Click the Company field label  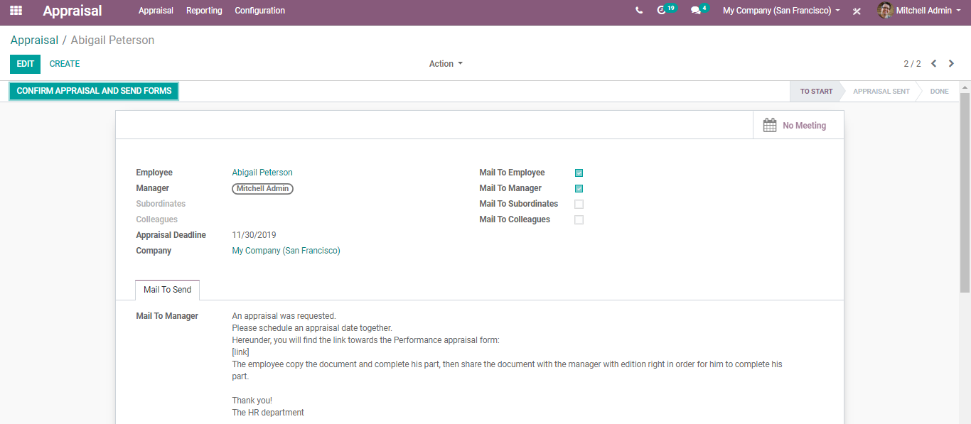tap(154, 251)
